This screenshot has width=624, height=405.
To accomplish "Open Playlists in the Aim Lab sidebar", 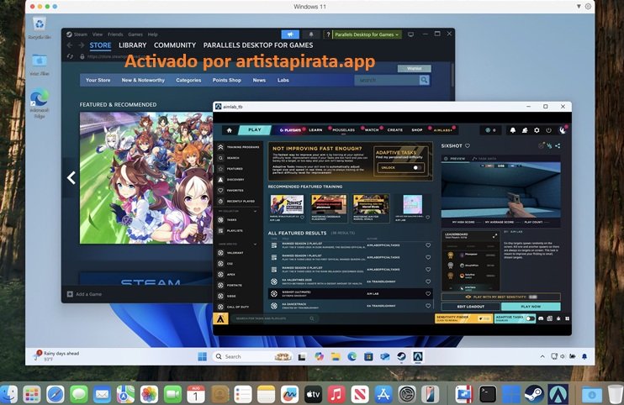I will (230, 230).
